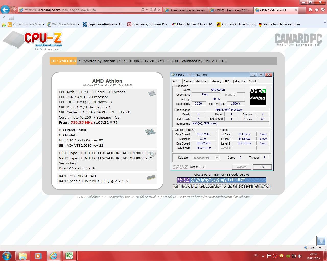Go back with the browser back arrow
Viewport: 327px width, 261px height.
(x=5, y=10)
